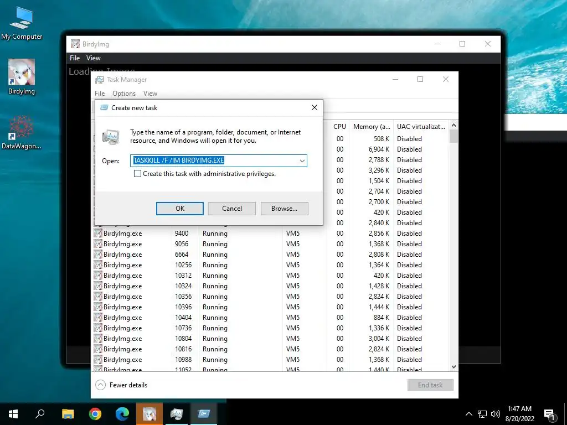Open File menu in BirdyImg window
Image resolution: width=567 pixels, height=425 pixels.
tap(75, 58)
